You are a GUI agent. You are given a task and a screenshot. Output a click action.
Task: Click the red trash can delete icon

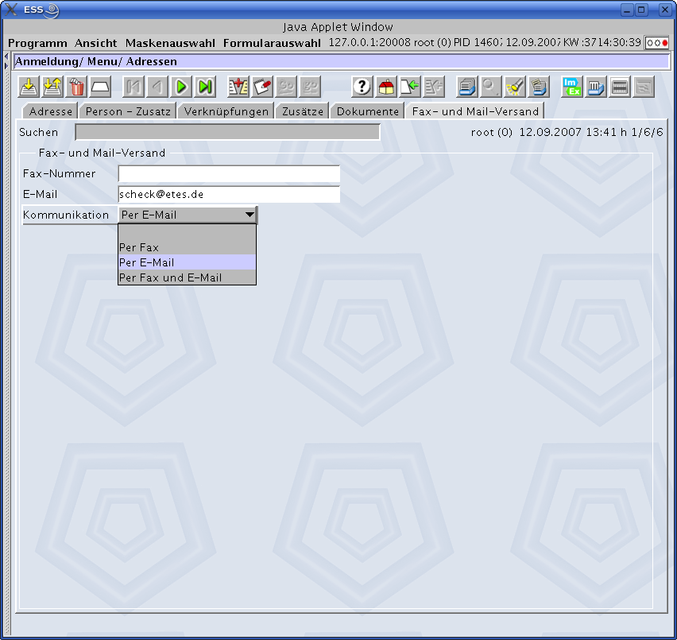point(77,87)
